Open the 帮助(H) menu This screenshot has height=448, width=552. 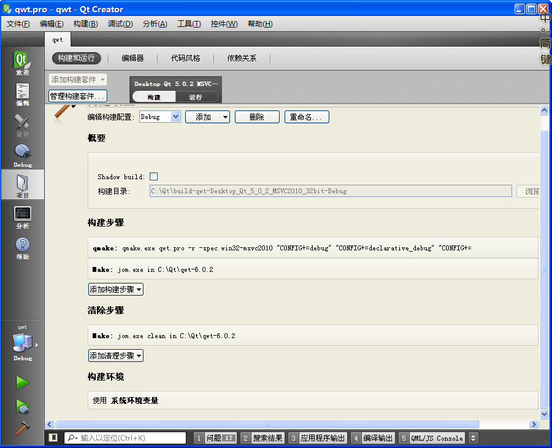(x=260, y=24)
